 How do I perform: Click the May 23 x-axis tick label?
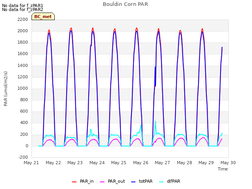click(x=75, y=163)
